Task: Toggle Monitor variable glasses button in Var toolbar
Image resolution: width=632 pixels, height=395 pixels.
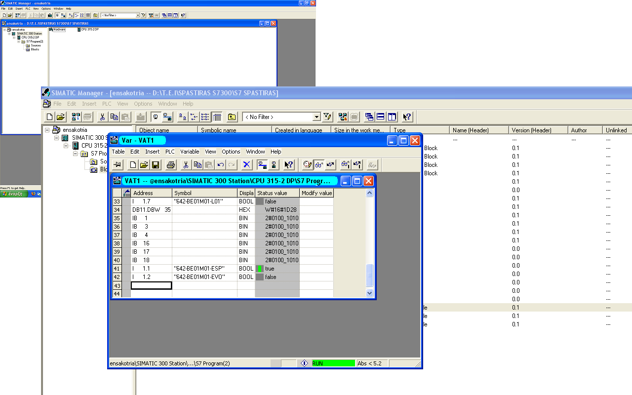Action: [319, 164]
